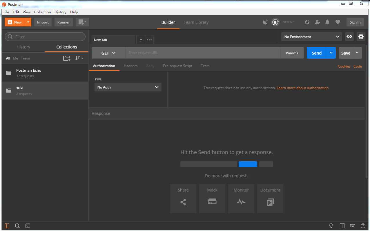
Task: Open the Code link
Action: tap(358, 66)
